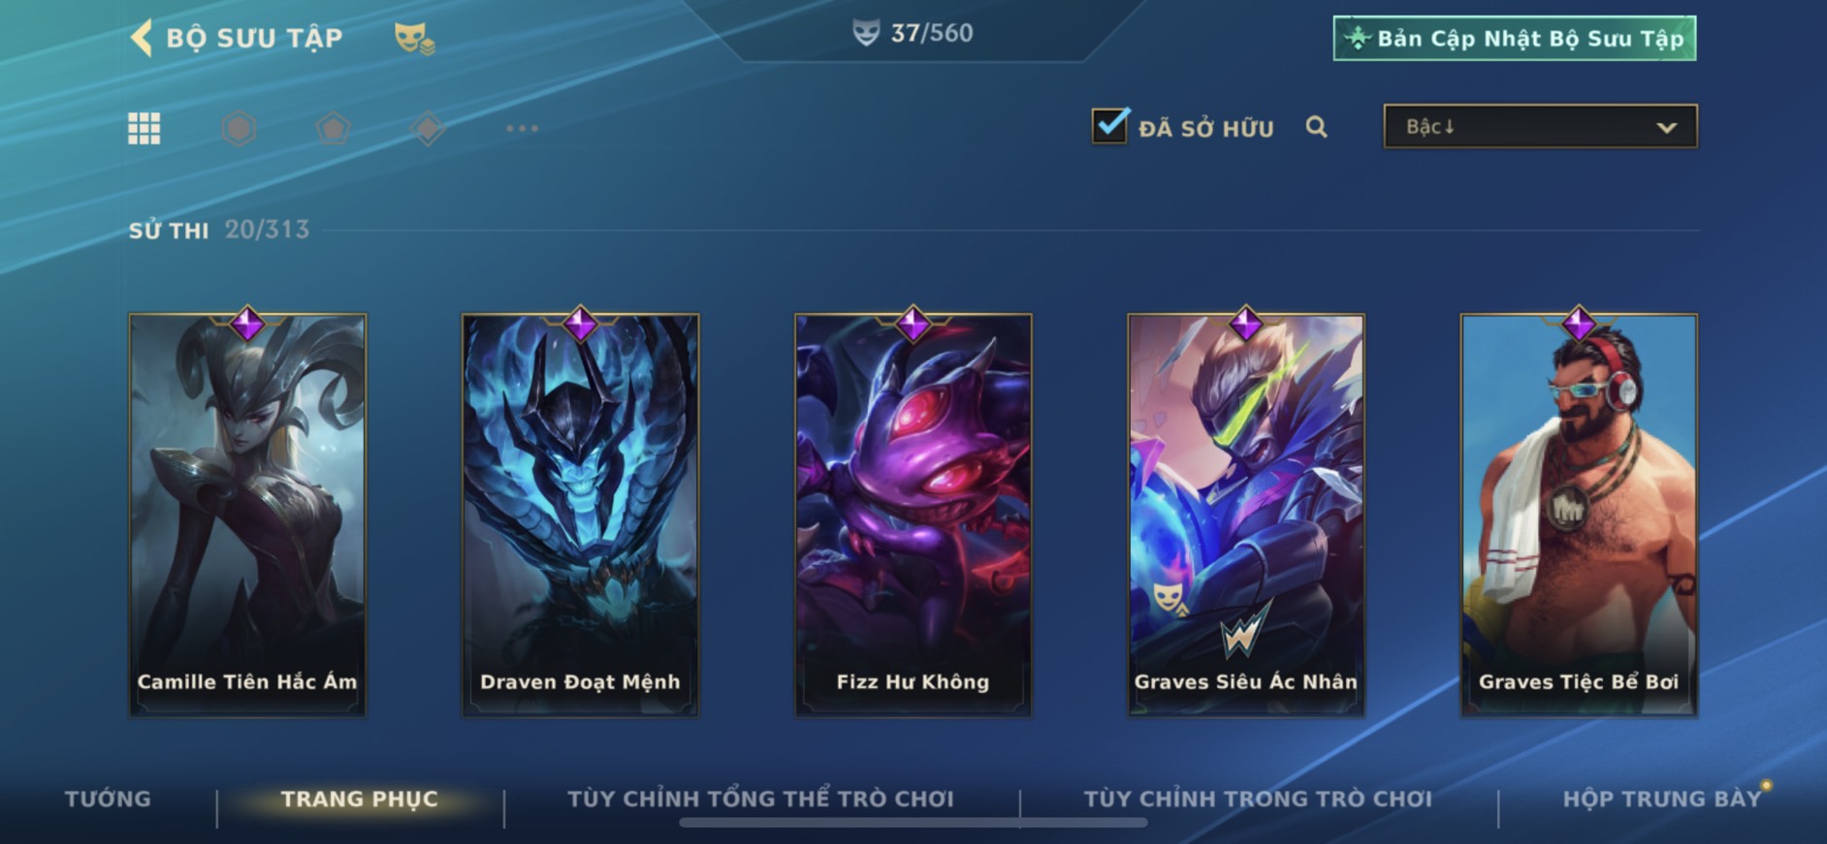Click Bản Cập Nhật Bộ Sưu Tập button
Image resolution: width=1827 pixels, height=844 pixels.
(x=1515, y=39)
